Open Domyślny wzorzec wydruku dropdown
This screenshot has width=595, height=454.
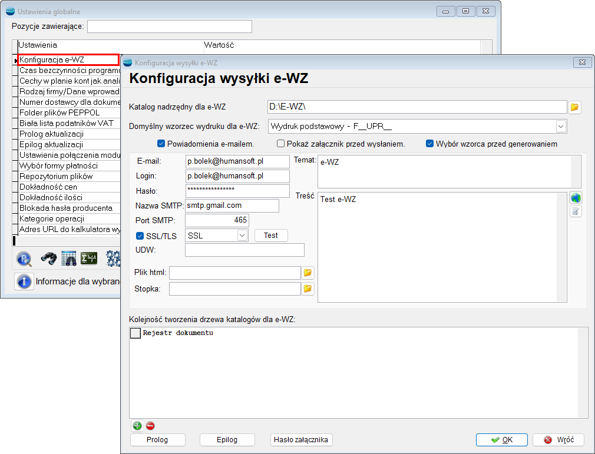[x=560, y=126]
